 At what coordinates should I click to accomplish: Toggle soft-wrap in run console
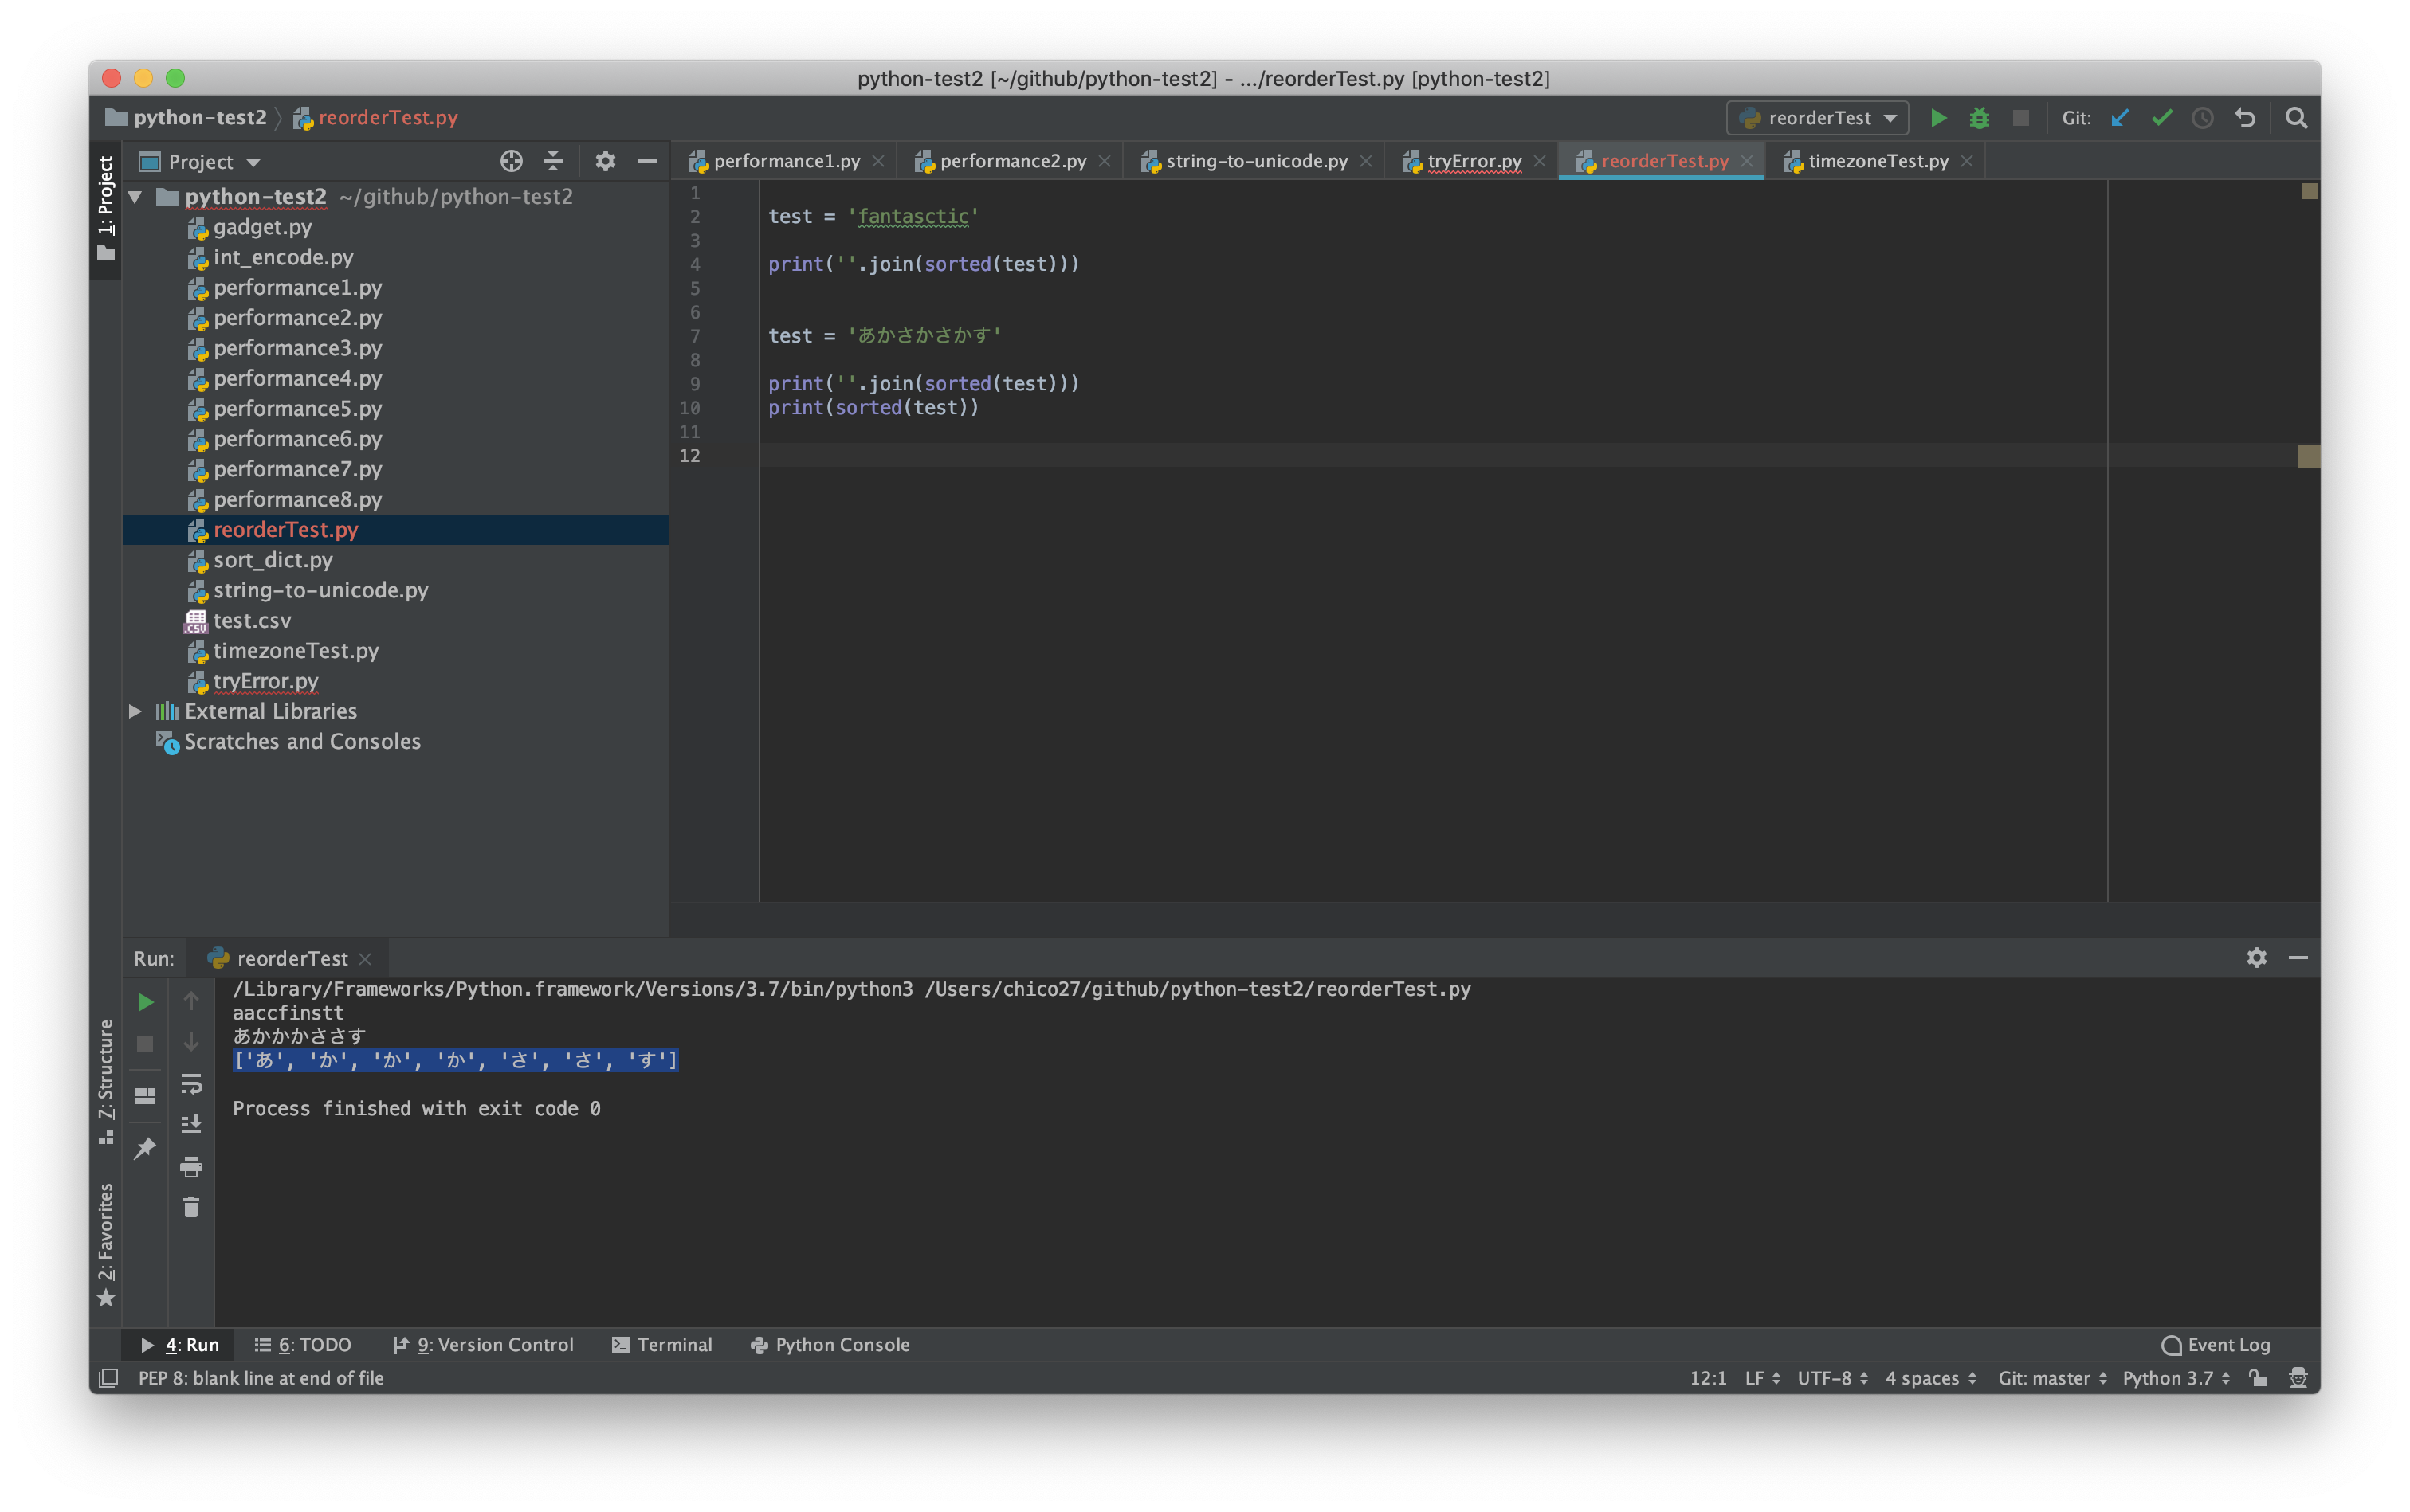tap(191, 1084)
